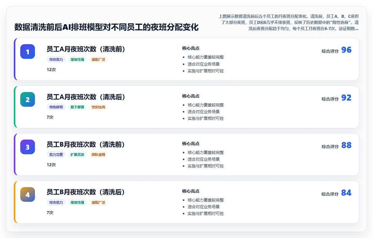Viewport: 373px width, 238px height.
Task: Click the score 96
Action: pos(346,50)
